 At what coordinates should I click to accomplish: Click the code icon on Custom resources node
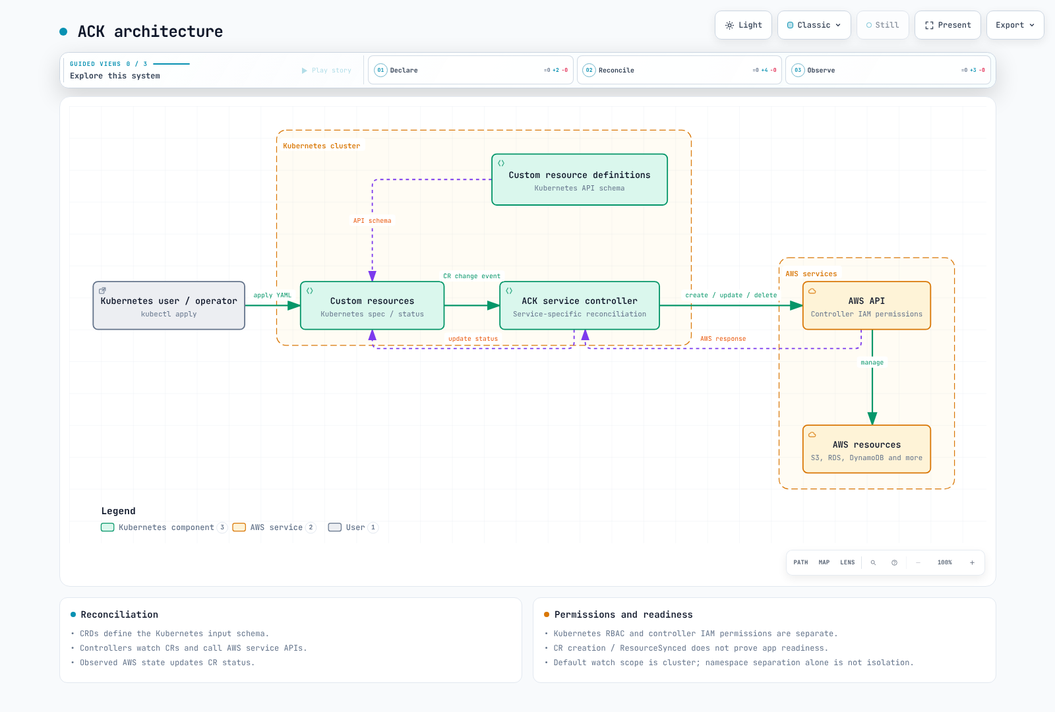point(310,291)
